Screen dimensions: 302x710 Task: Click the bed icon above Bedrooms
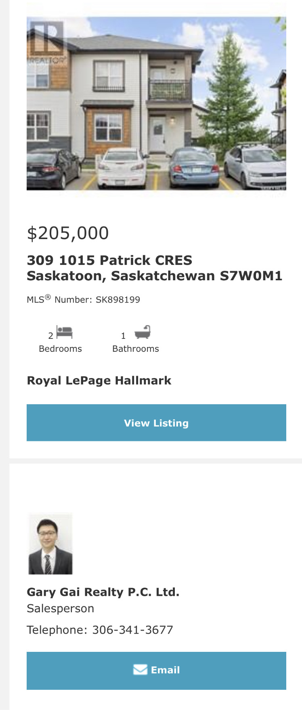coord(64,332)
